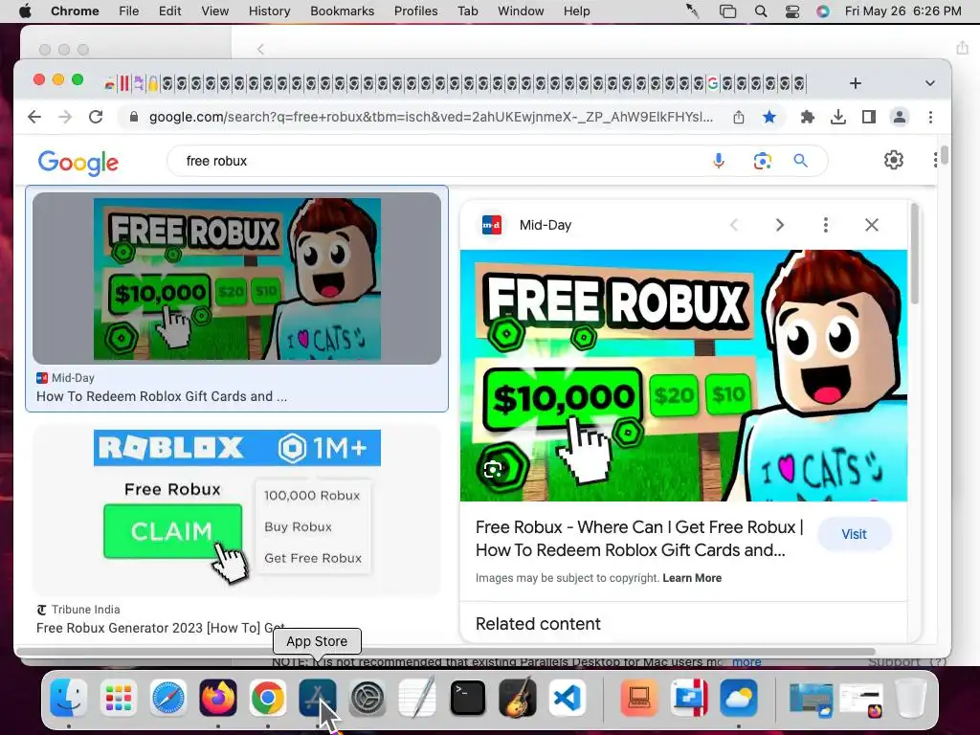Open Terminal from the Dock

pos(467,698)
